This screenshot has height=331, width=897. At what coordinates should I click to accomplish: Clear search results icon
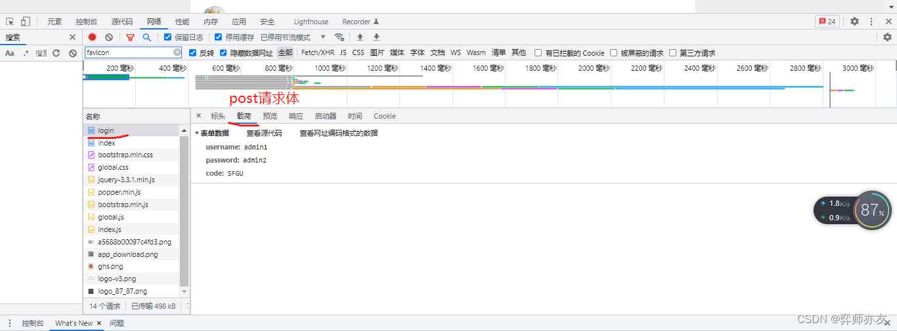[73, 53]
